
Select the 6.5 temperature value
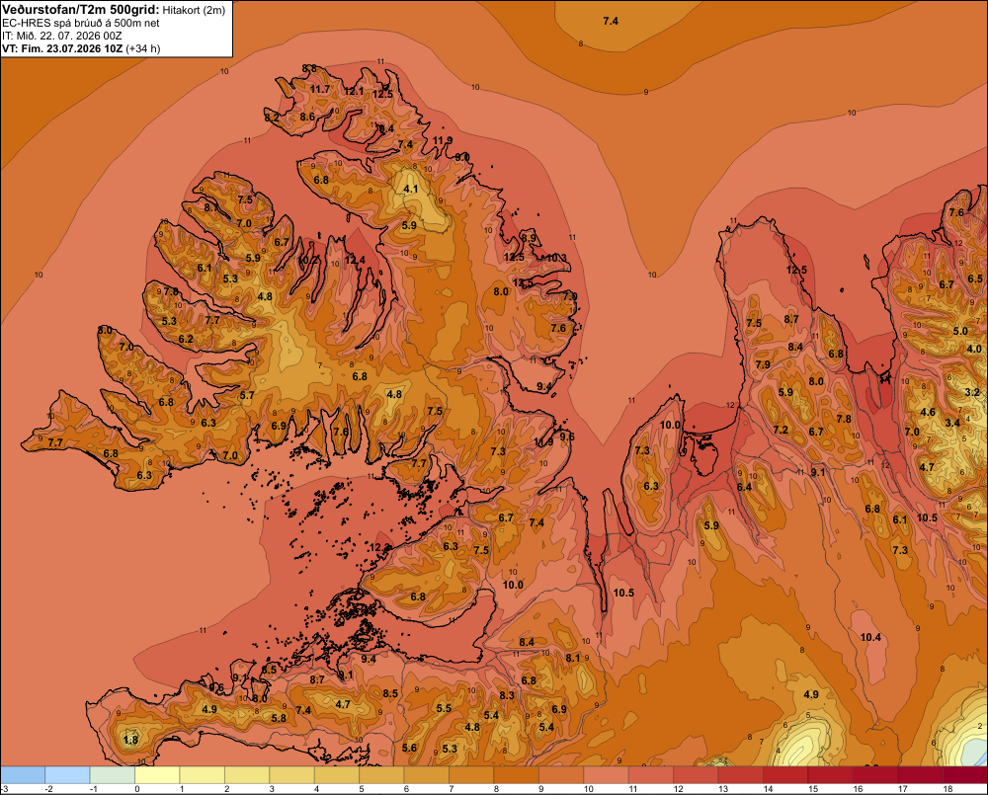[975, 278]
